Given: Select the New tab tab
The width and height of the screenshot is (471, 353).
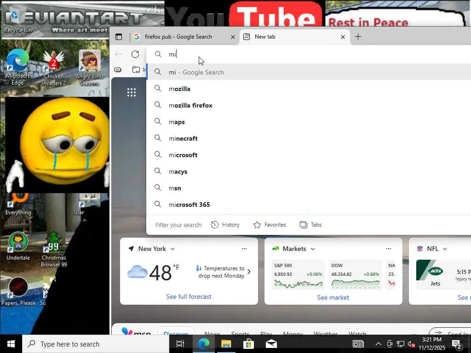Looking at the screenshot, I should tap(294, 37).
